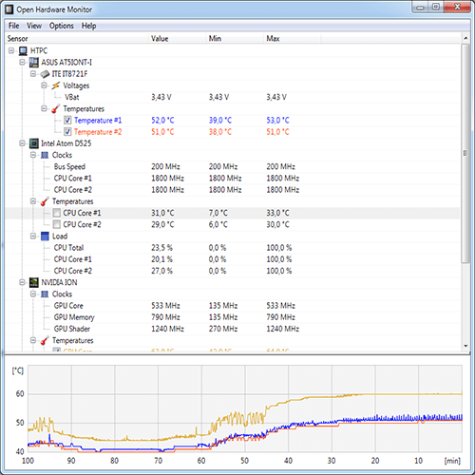Check the CPU Core #2 temperature checkbox
Screen dimensions: 475x475
pos(57,224)
